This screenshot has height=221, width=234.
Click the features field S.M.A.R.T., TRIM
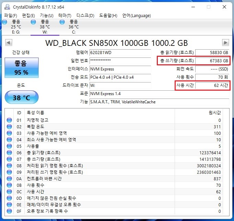pyautogui.click(x=160, y=102)
